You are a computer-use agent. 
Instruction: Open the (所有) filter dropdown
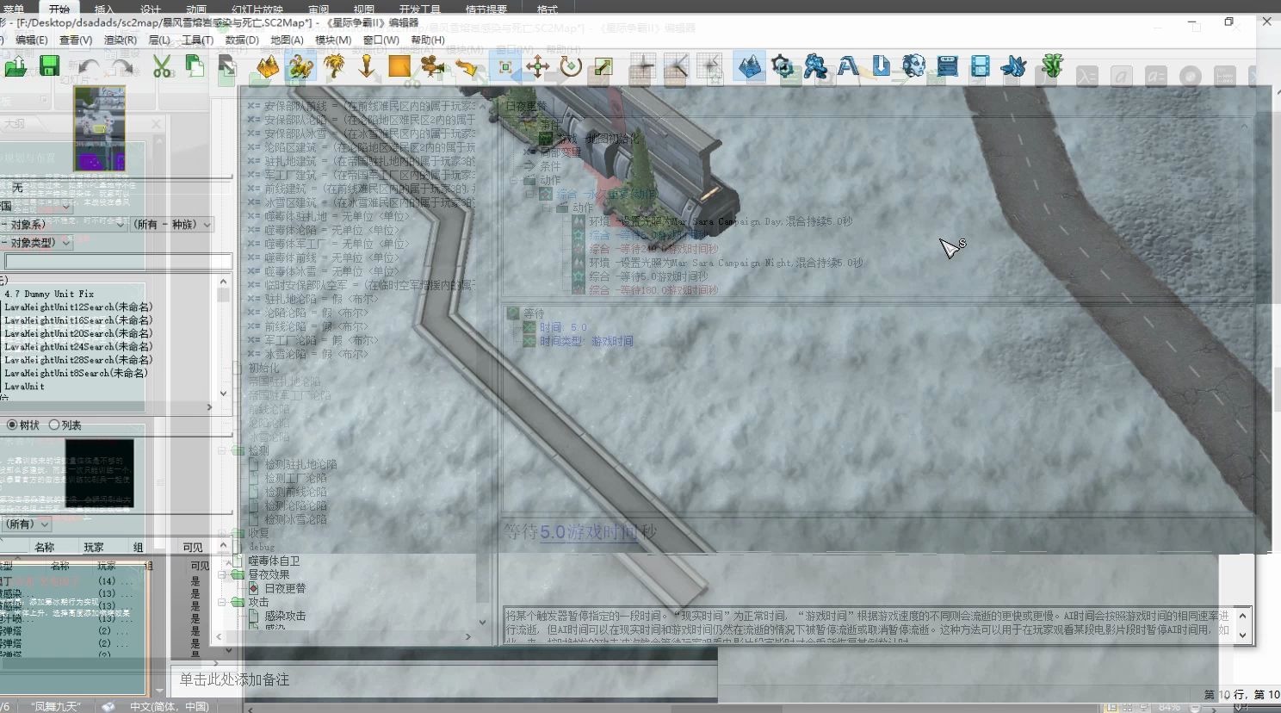pyautogui.click(x=26, y=524)
